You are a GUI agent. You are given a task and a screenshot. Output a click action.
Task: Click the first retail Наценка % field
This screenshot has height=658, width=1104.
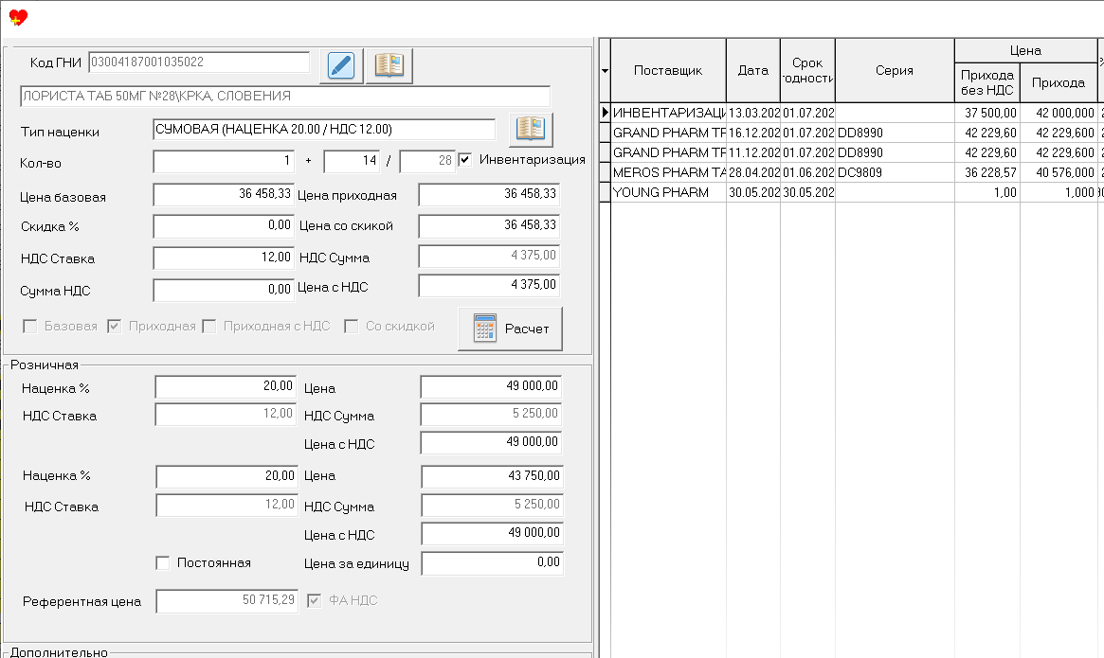pyautogui.click(x=226, y=386)
